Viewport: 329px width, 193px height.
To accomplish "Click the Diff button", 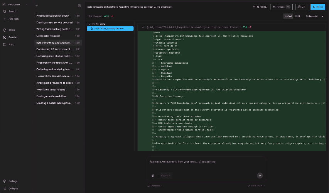I will point(301,7).
